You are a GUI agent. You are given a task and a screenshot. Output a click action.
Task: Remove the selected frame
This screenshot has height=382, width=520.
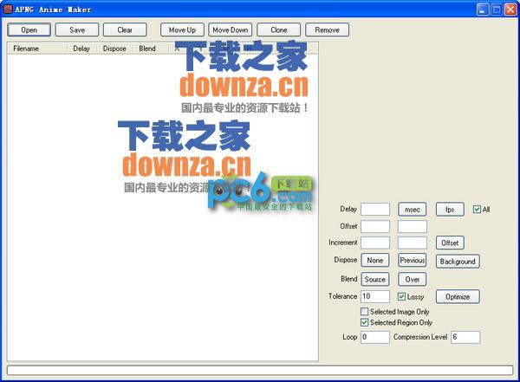pos(327,29)
